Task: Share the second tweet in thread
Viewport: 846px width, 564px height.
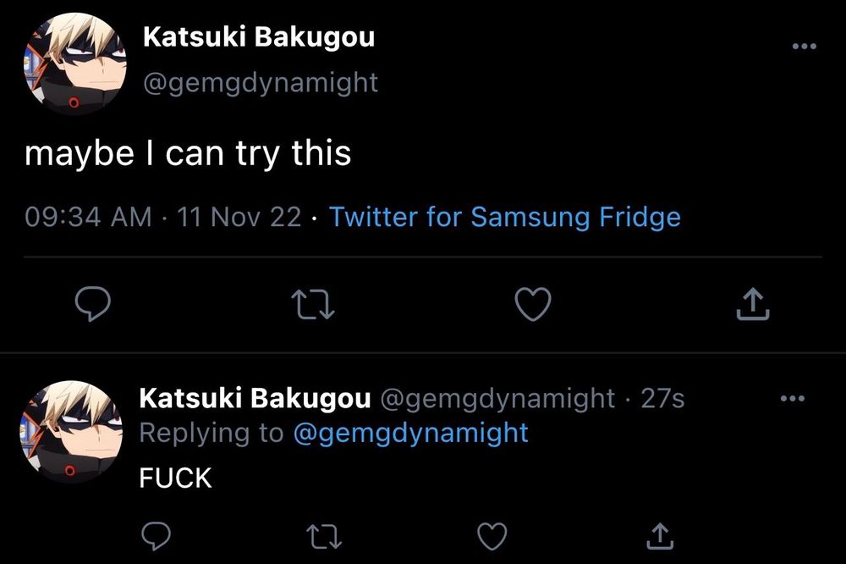Action: [x=659, y=536]
